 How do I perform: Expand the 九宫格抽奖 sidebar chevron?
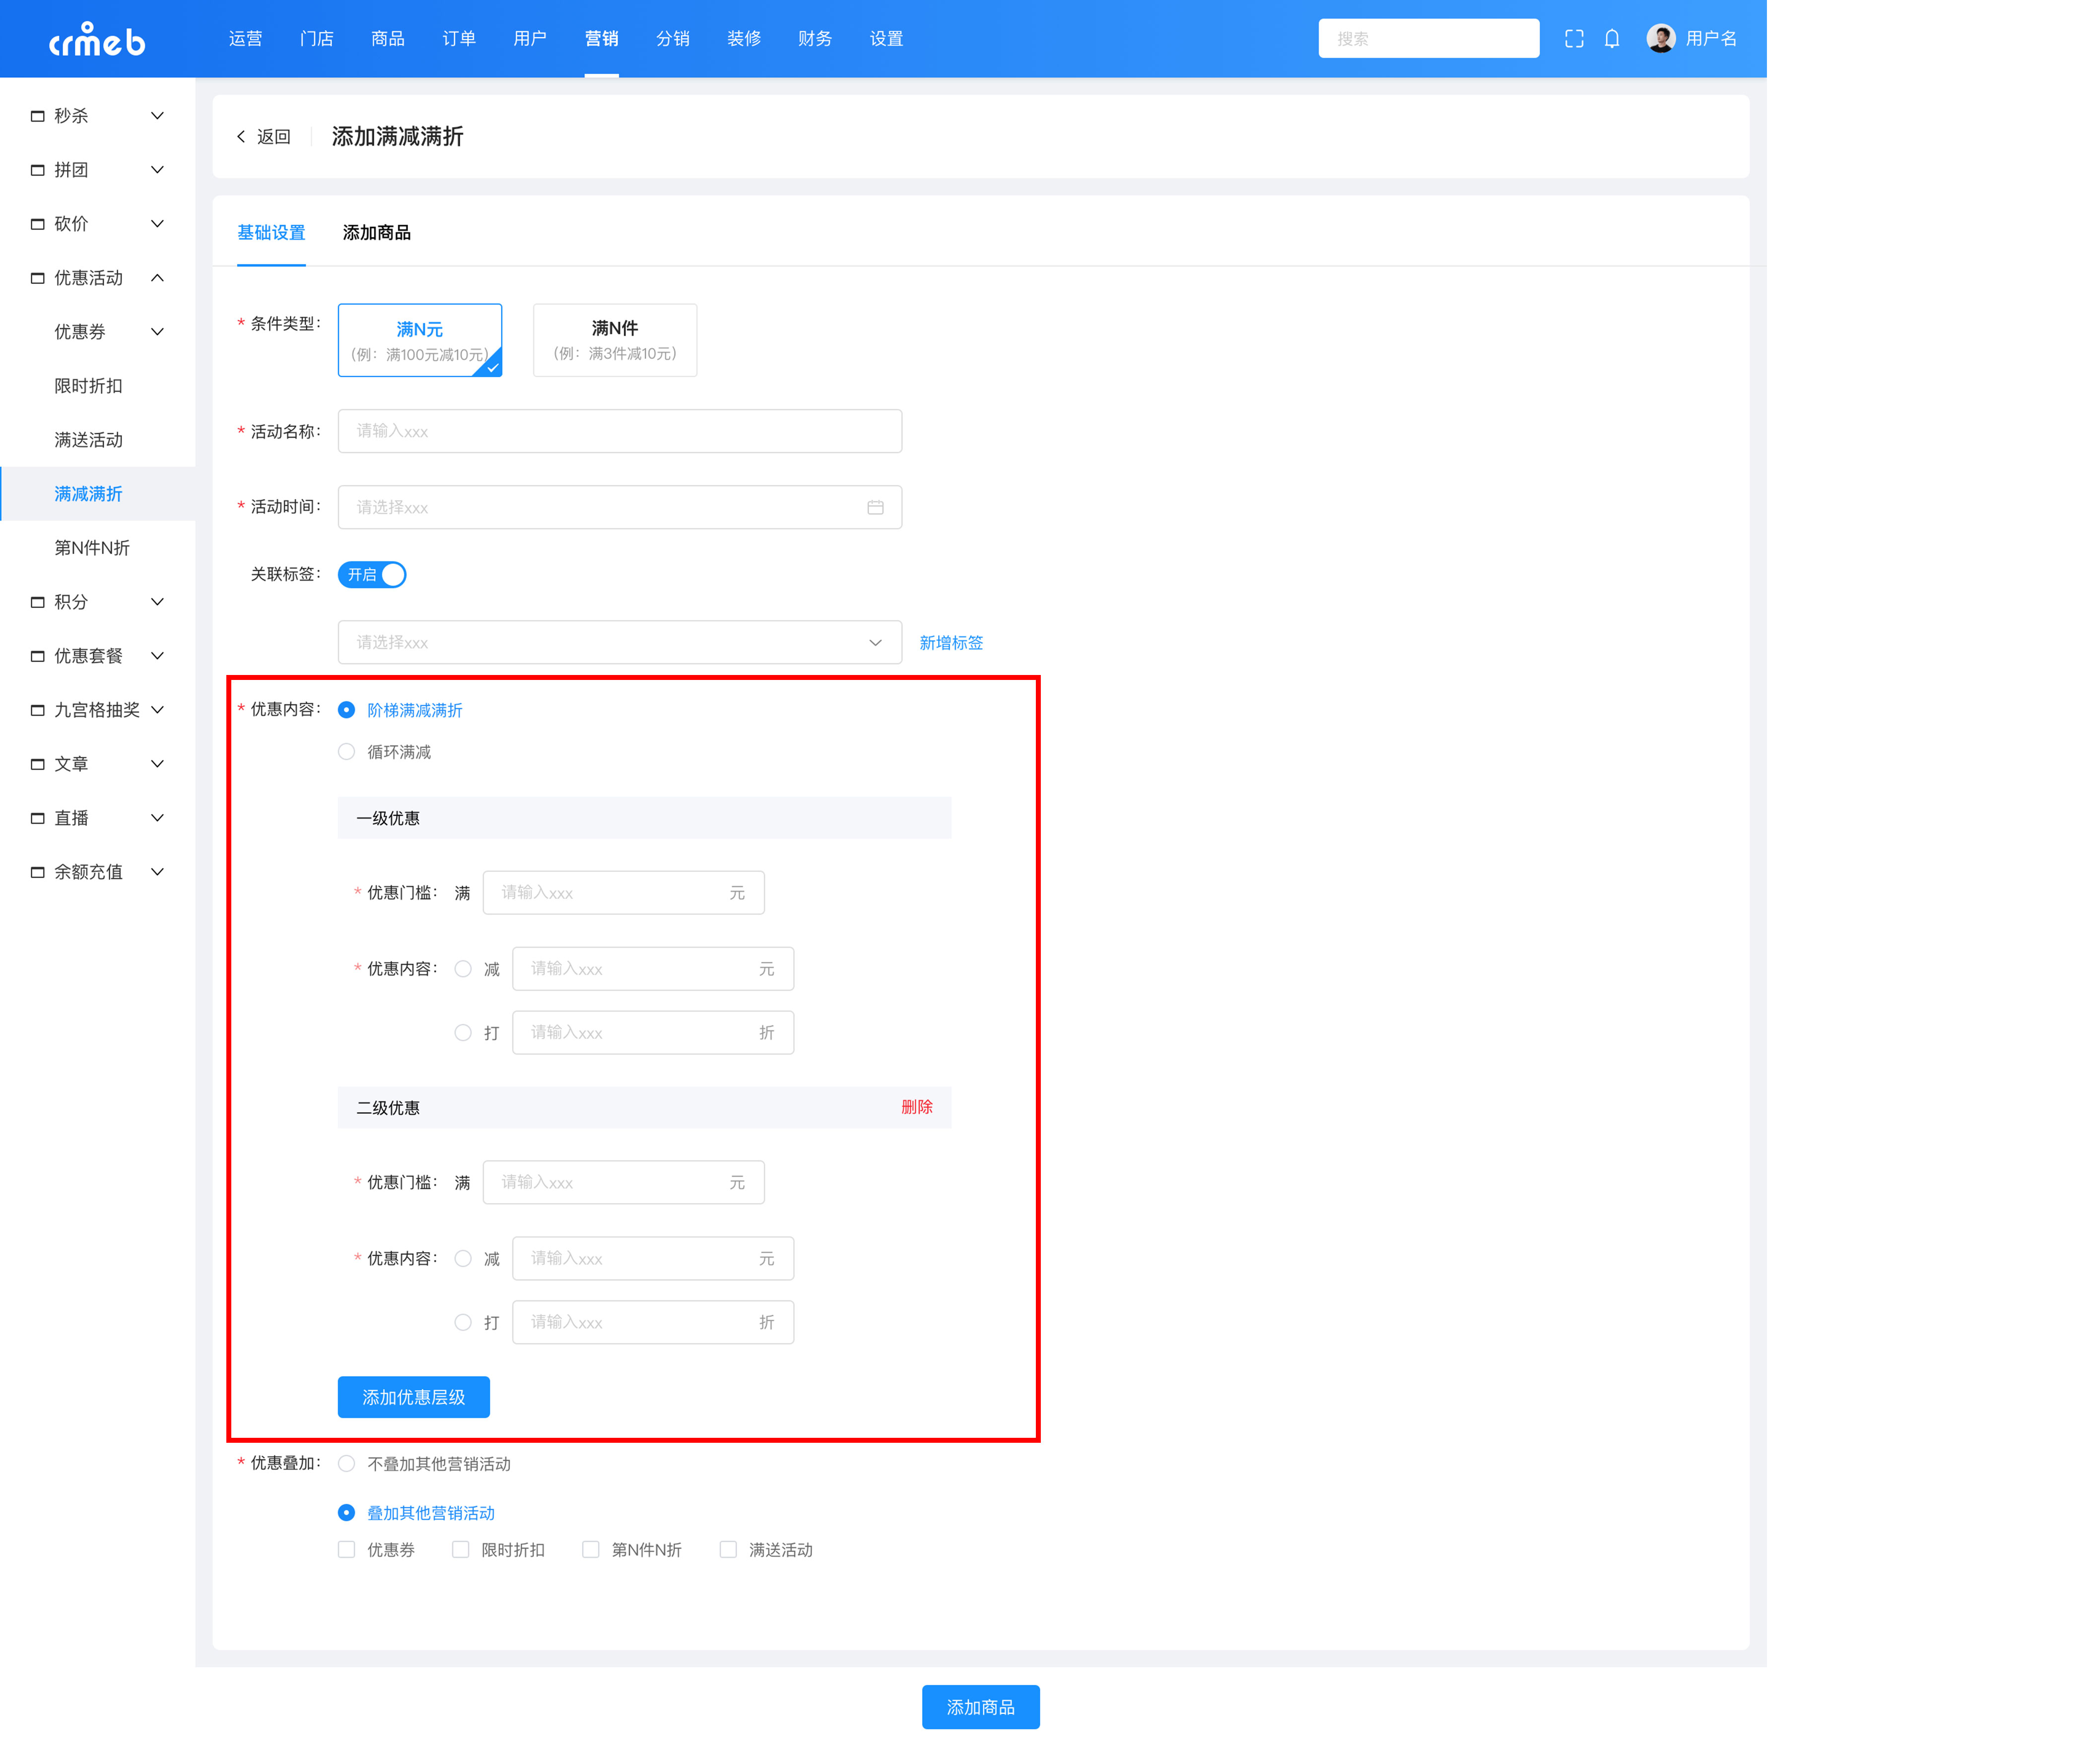pos(157,710)
